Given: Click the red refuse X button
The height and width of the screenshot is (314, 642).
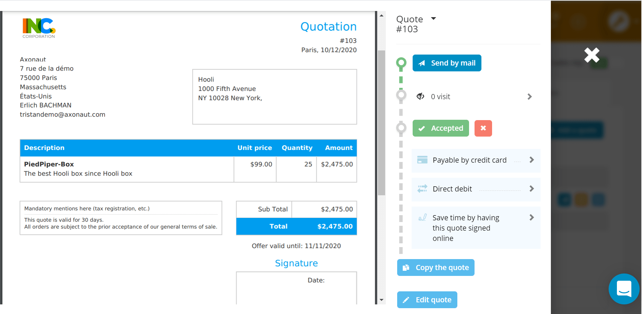Looking at the screenshot, I should tap(483, 128).
